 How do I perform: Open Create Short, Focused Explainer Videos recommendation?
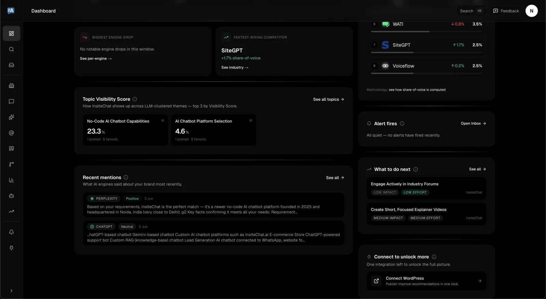tap(427, 214)
